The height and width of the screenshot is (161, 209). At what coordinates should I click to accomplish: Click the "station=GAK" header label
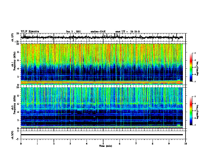tap(98, 32)
